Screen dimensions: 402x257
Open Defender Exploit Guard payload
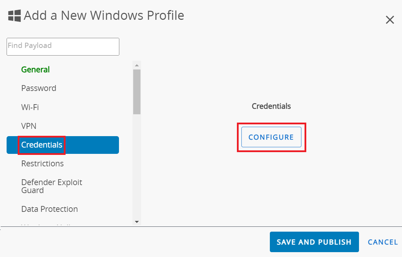[x=51, y=186]
